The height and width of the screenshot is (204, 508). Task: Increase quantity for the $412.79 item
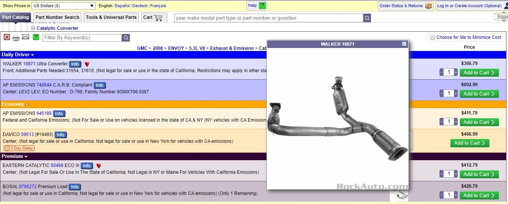click(456, 174)
